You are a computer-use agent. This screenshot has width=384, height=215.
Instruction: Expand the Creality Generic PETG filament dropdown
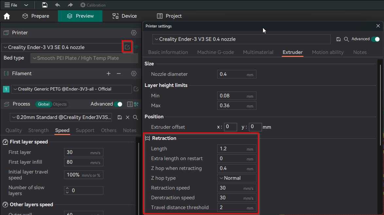coord(71,89)
